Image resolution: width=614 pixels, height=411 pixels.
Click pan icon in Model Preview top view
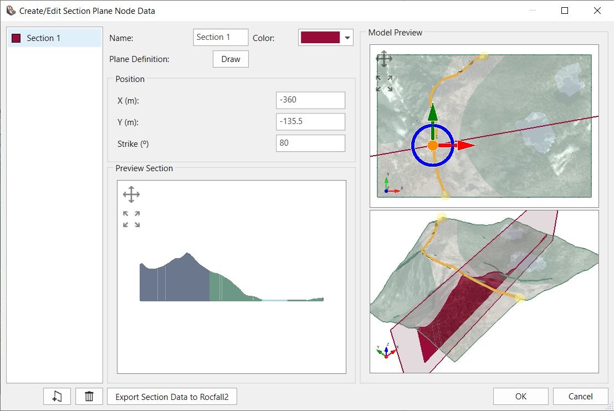click(383, 59)
